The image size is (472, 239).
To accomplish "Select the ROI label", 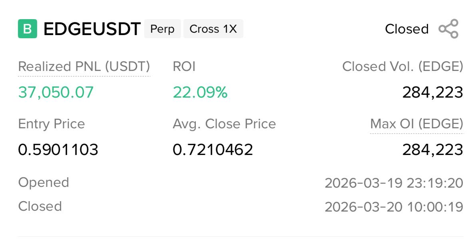I will point(184,67).
